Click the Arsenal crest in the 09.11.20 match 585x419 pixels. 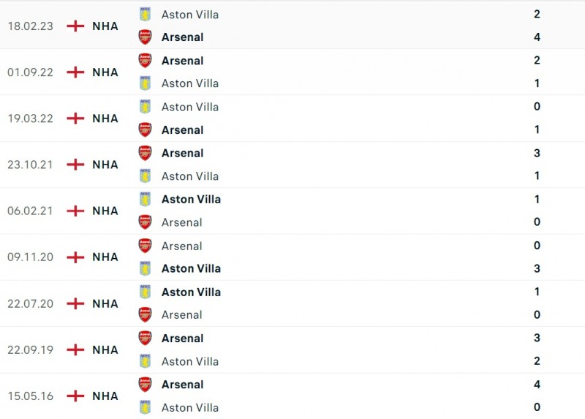[145, 246]
